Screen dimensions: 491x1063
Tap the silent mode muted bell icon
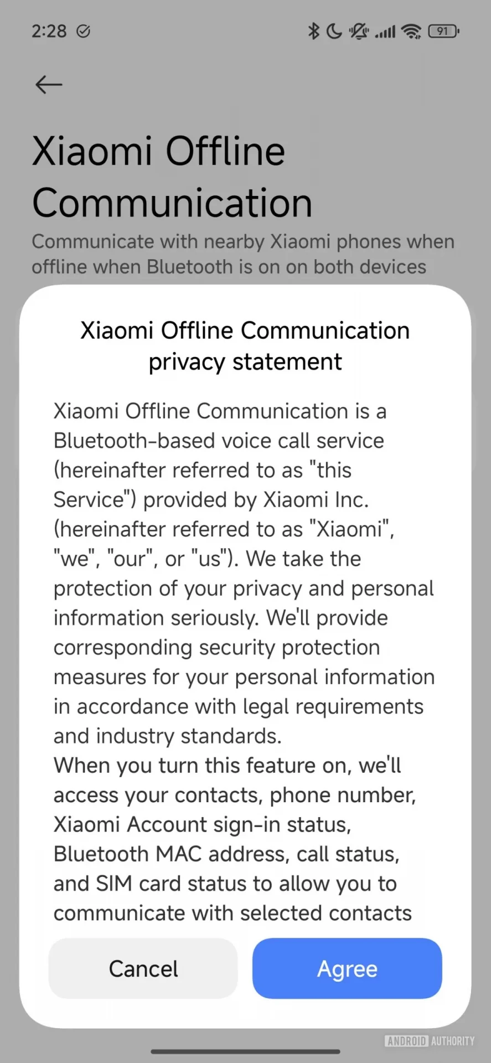(359, 31)
